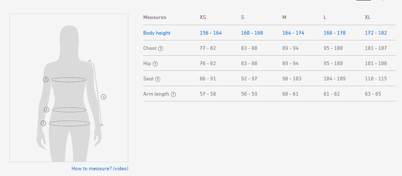Select the XS size column header
Image resolution: width=402 pixels, height=176 pixels.
tap(203, 17)
